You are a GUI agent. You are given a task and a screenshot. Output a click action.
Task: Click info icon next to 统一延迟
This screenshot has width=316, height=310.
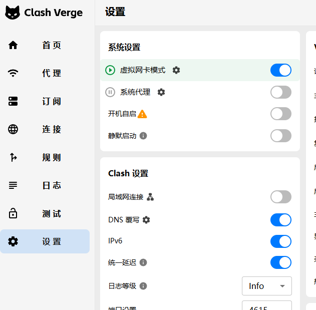[x=143, y=262]
